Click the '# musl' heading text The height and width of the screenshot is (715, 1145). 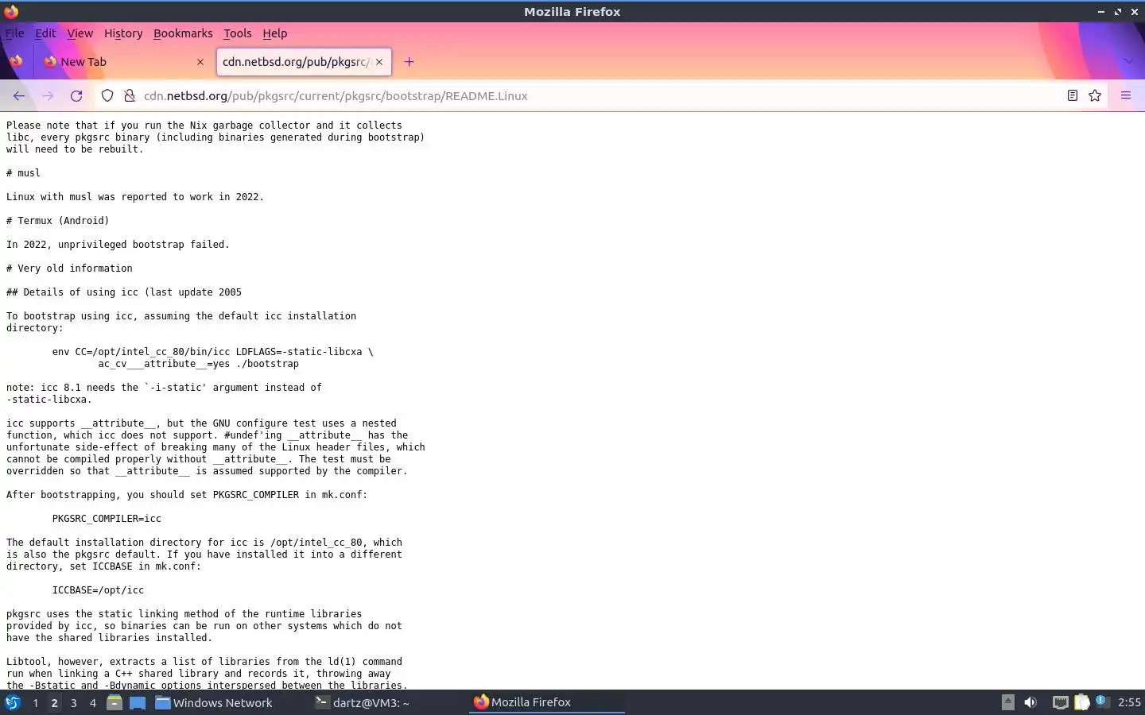[x=23, y=173]
